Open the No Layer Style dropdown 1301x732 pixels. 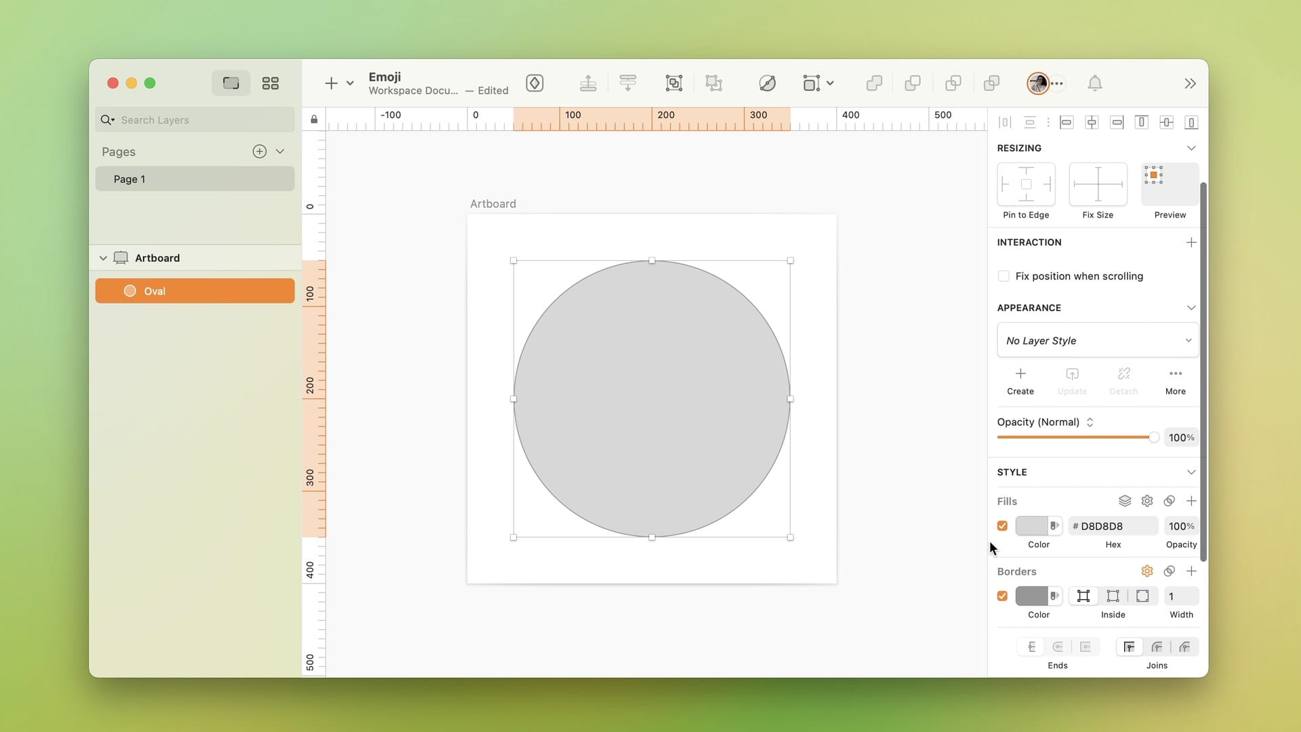pyautogui.click(x=1096, y=340)
